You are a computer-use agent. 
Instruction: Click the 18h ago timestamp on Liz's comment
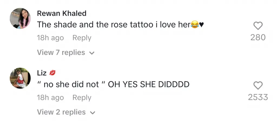click(x=50, y=98)
